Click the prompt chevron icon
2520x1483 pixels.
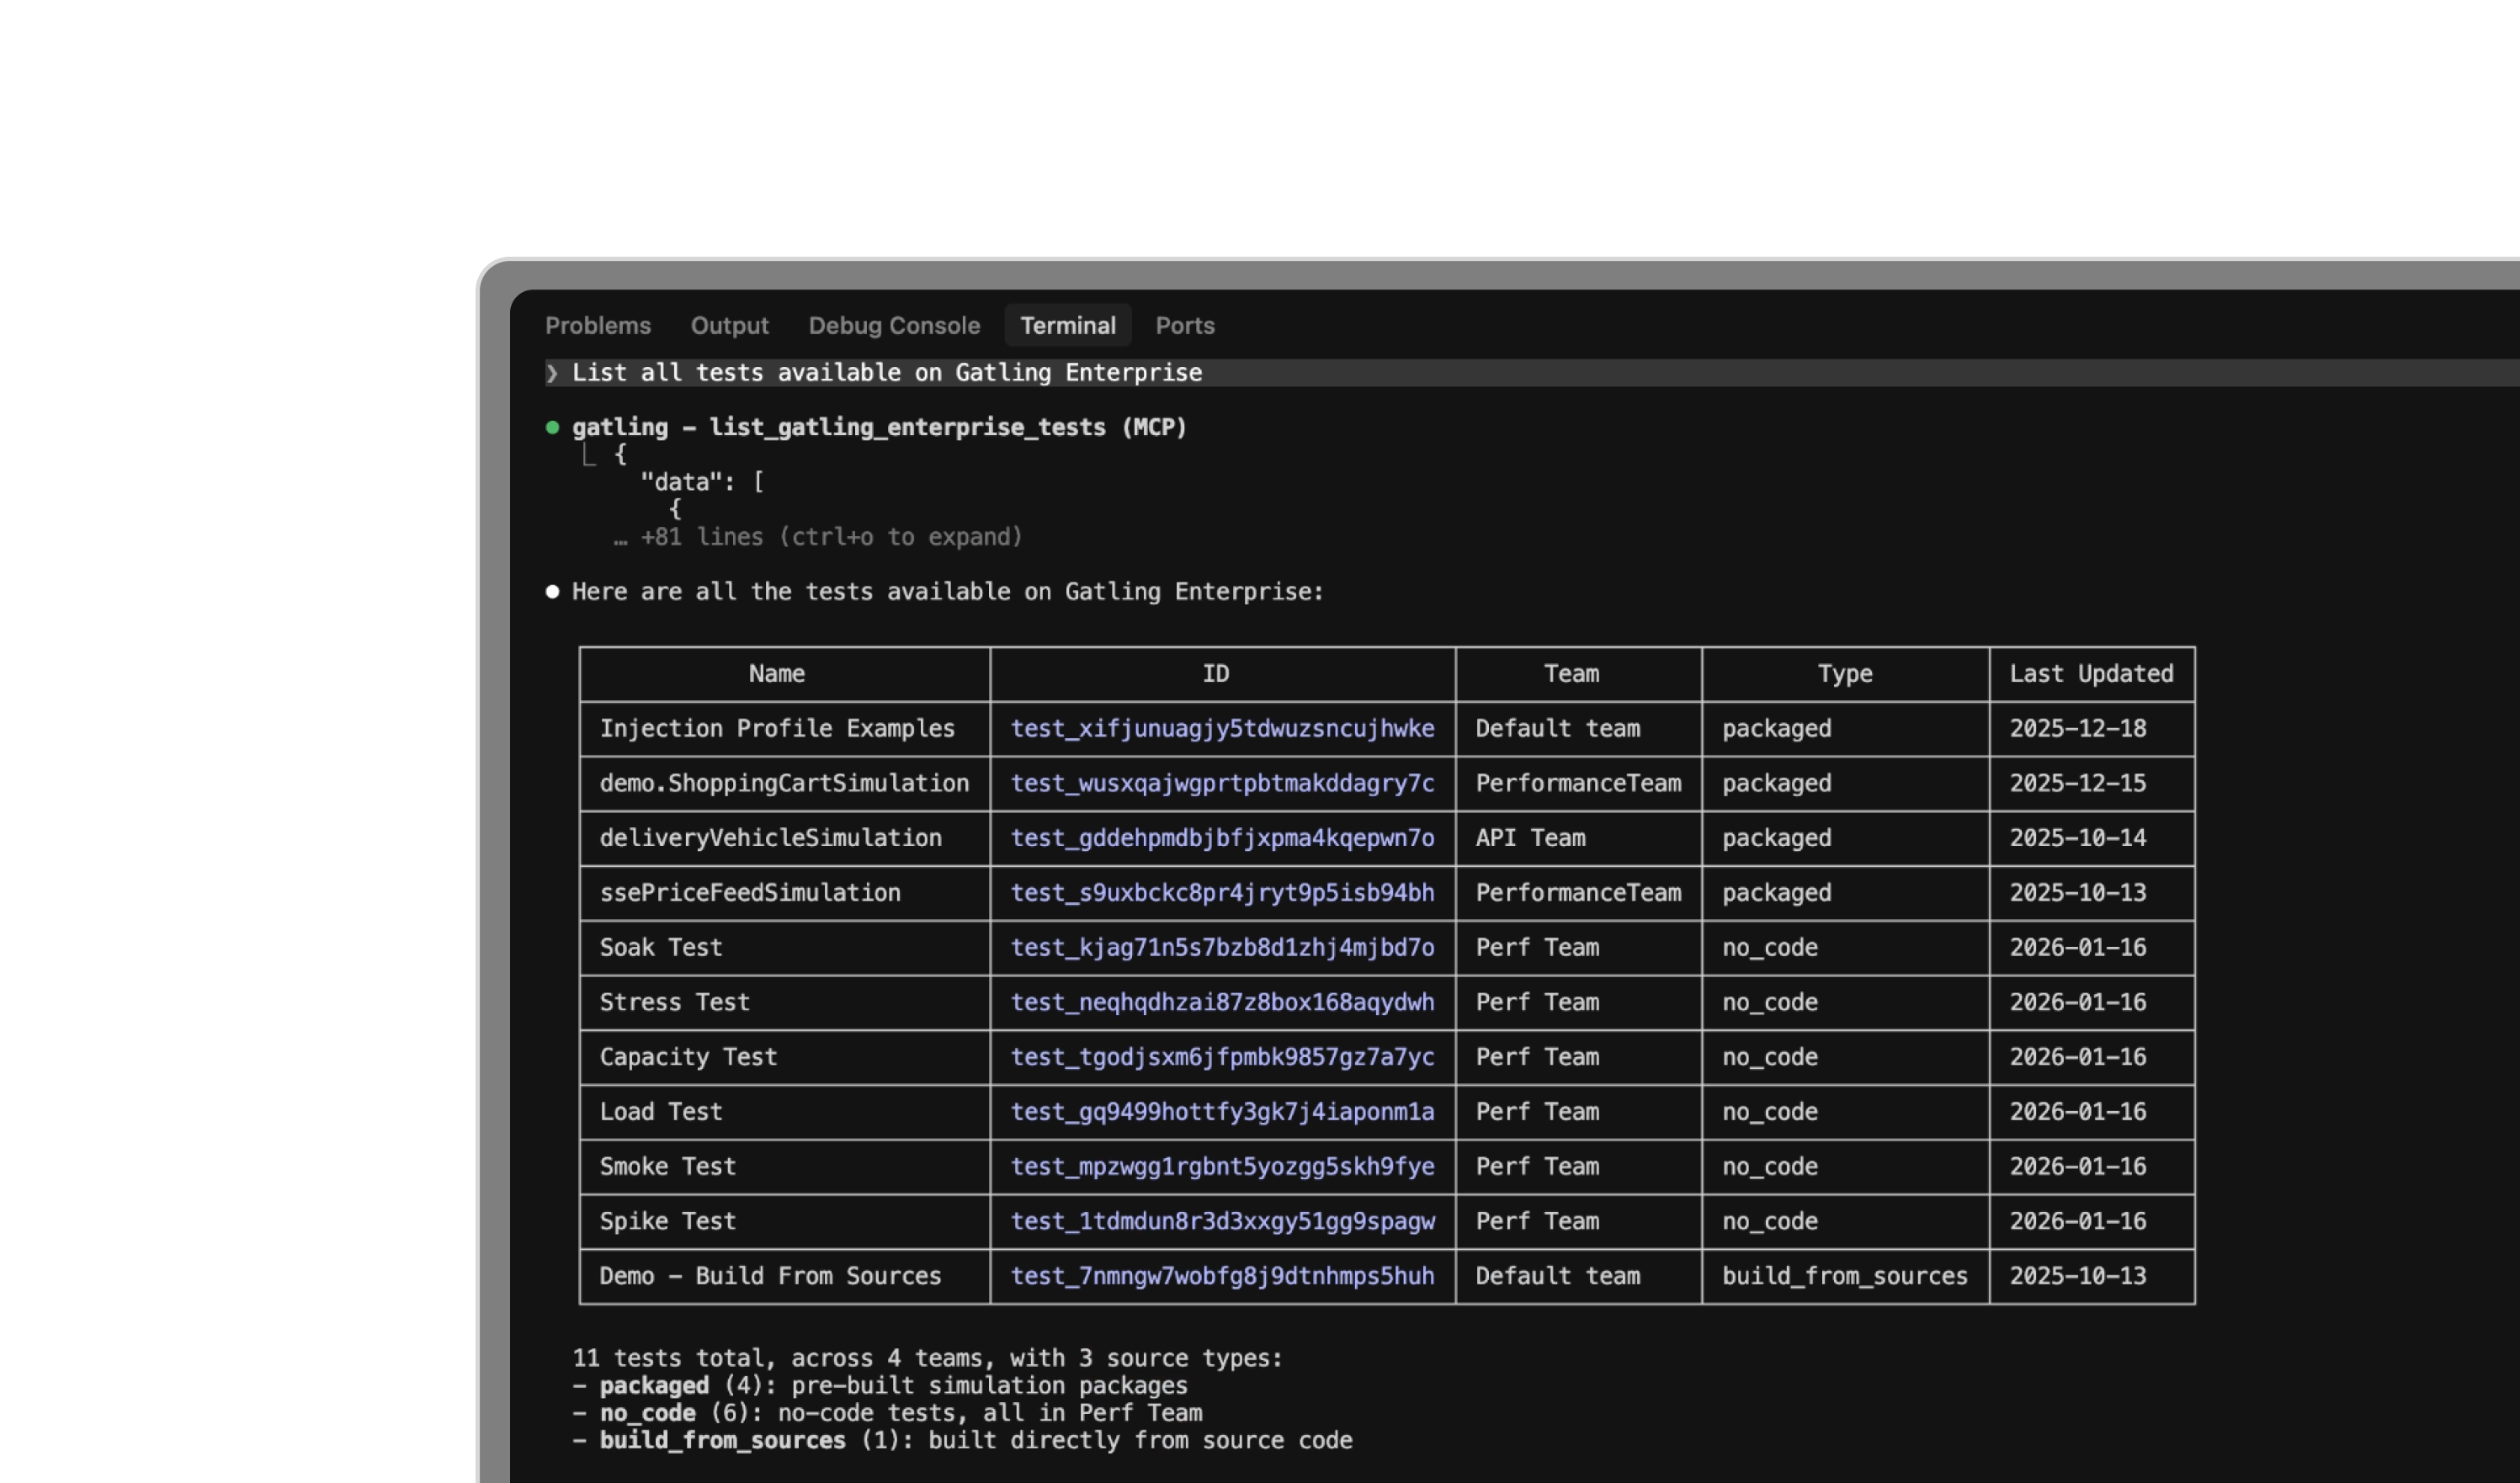552,373
